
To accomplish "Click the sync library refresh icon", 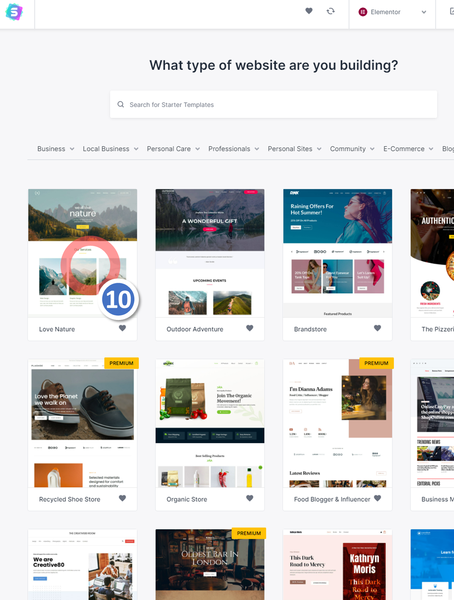I will point(331,11).
